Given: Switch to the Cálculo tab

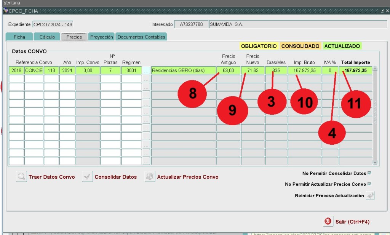Looking at the screenshot, I should [47, 37].
